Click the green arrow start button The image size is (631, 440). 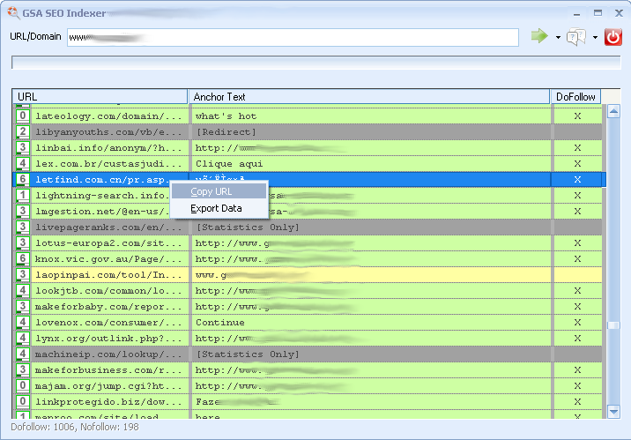pos(539,36)
